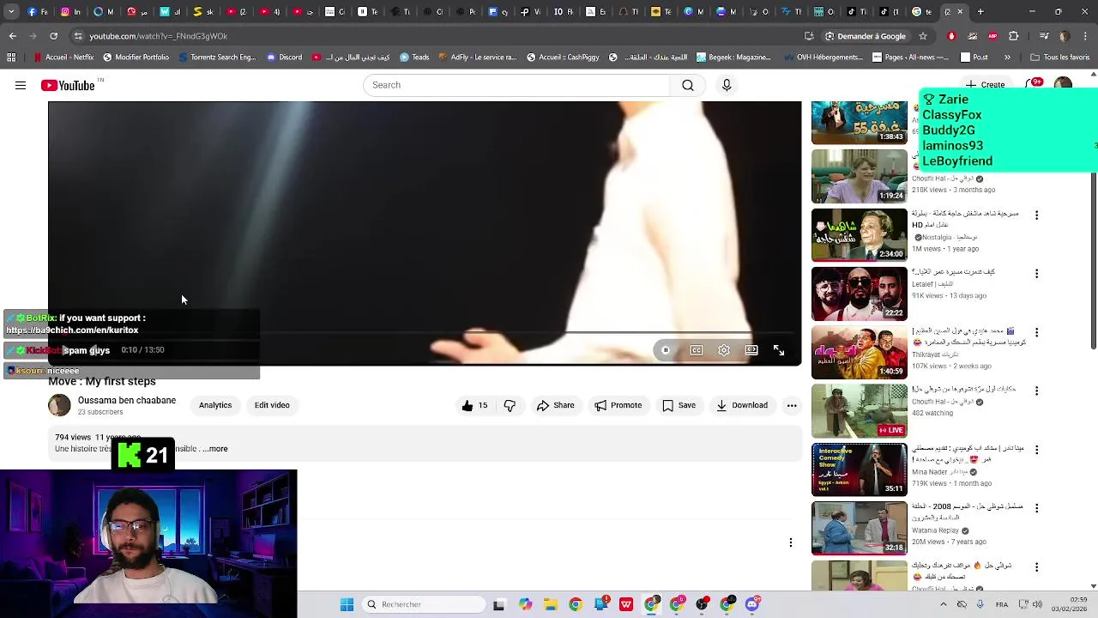Play the 2:34:00 Nostalgia video thumbnail

(859, 234)
